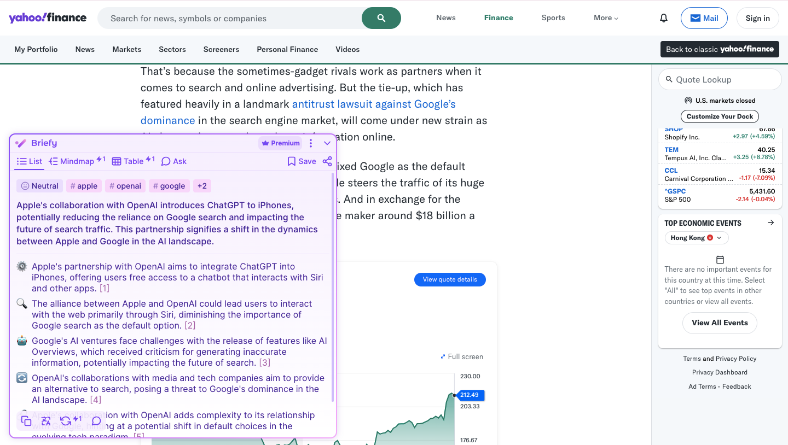Click View quote details button
Screen dimensions: 788x445
pyautogui.click(x=450, y=279)
